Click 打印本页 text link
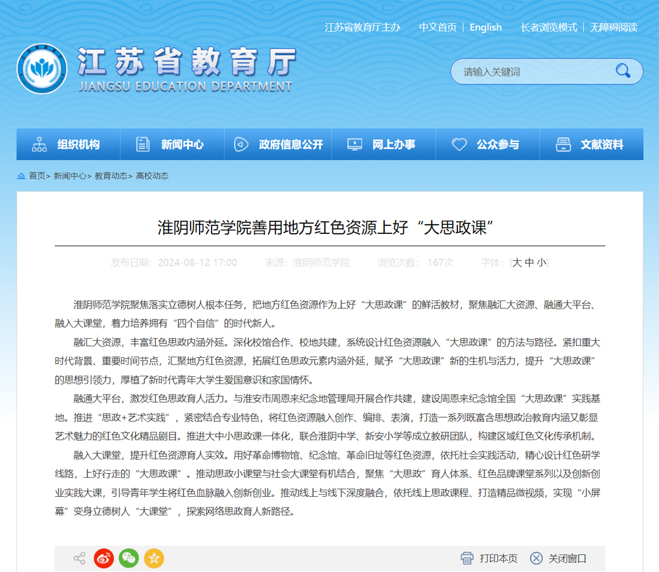This screenshot has width=659, height=572. [x=498, y=558]
